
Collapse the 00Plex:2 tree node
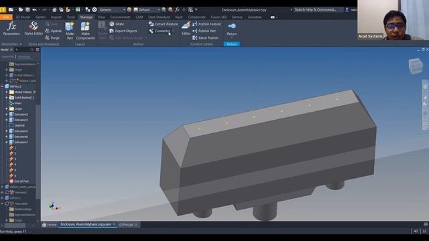(x=3, y=86)
